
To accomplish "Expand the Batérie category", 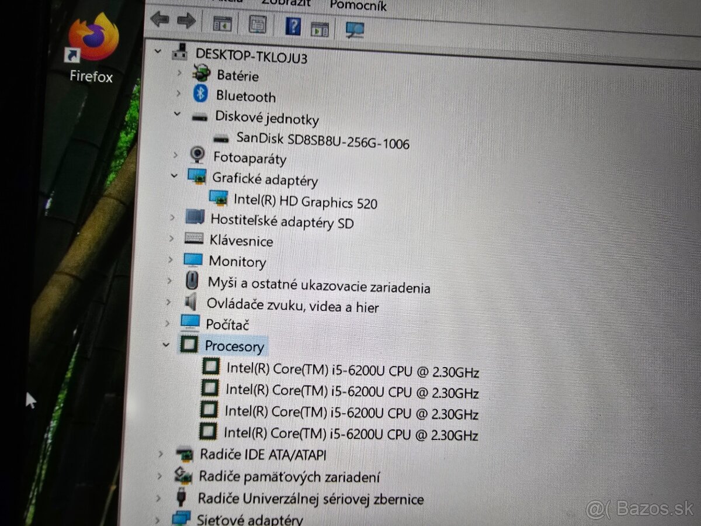I will (x=179, y=74).
